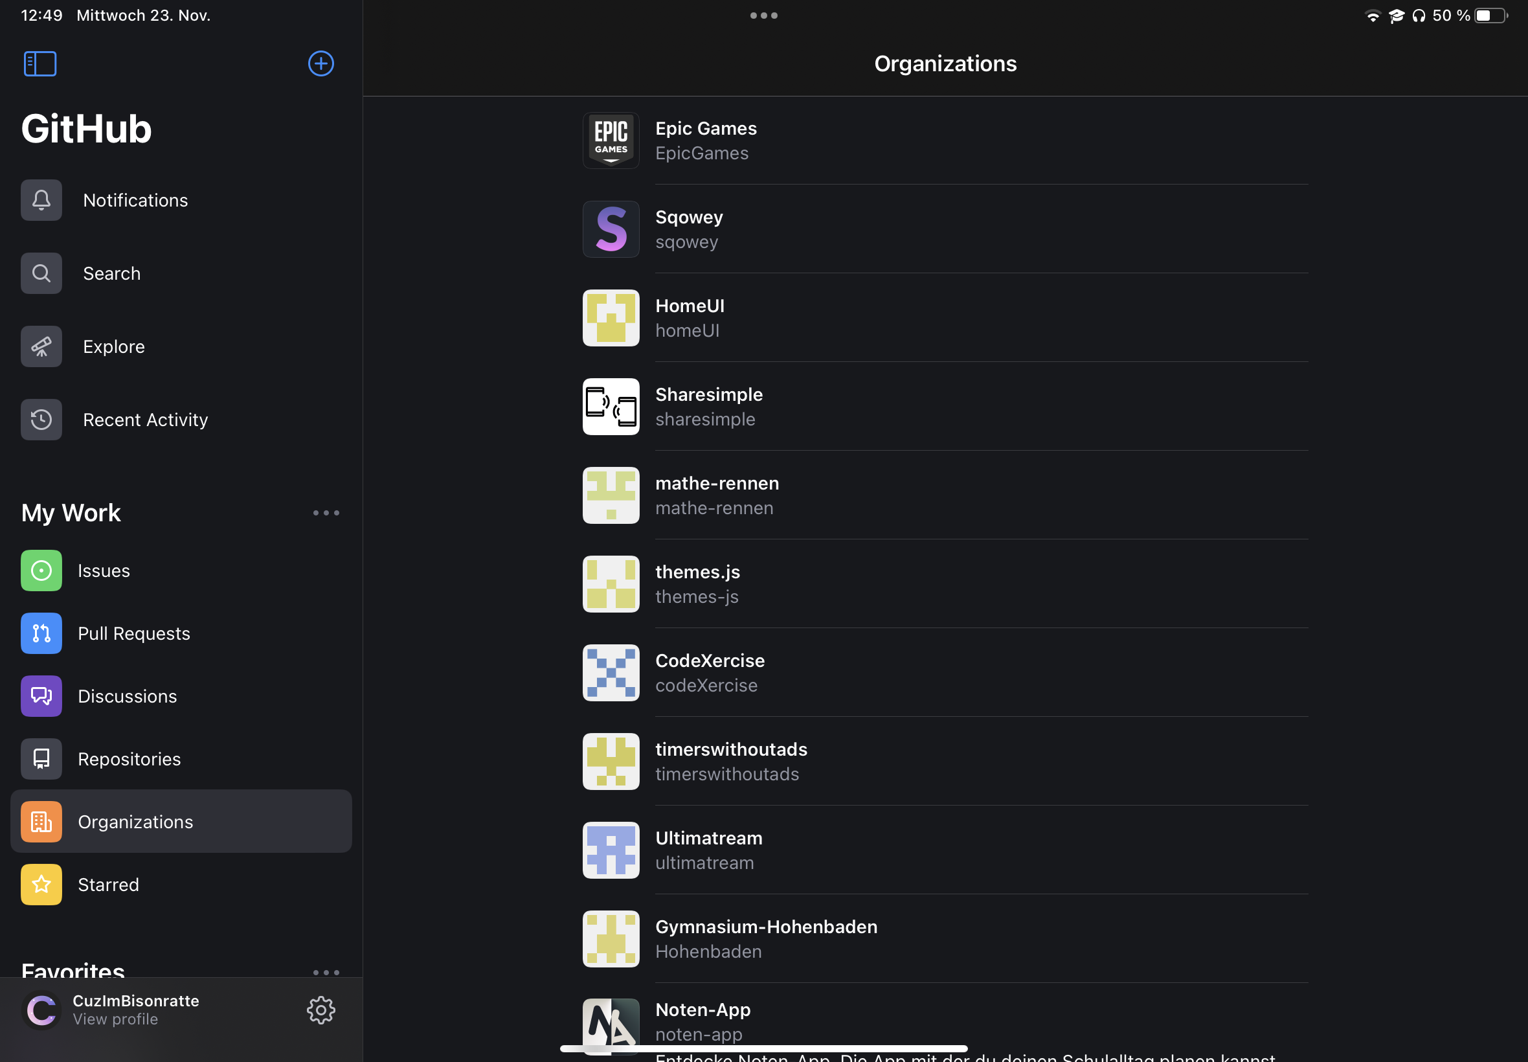The height and width of the screenshot is (1062, 1528).
Task: Tap the green Issues icon
Action: (x=41, y=571)
